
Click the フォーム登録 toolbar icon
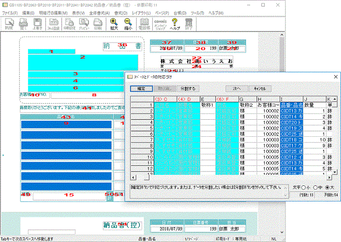[x=53, y=24]
